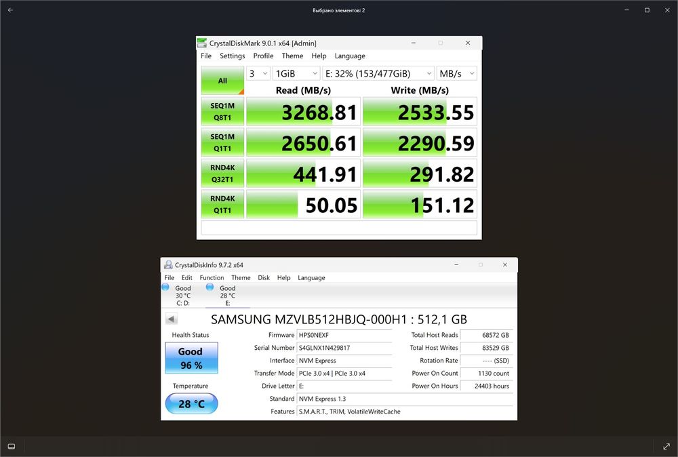678x457 pixels.
Task: Open the File menu in CrystalDiskInfo
Action: (169, 277)
